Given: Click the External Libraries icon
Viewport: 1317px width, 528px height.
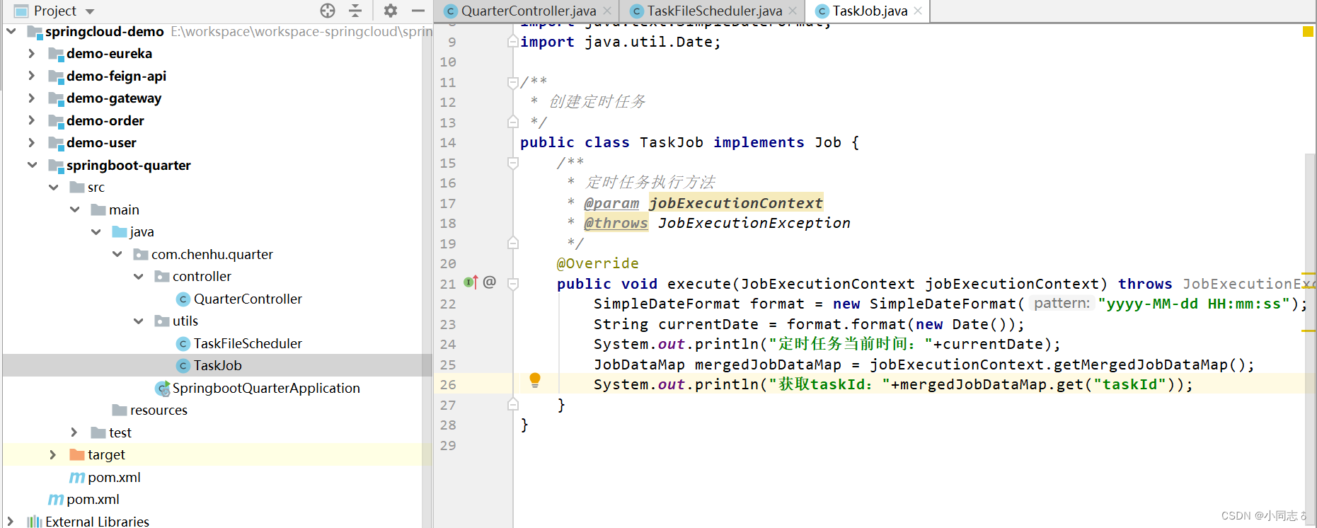Looking at the screenshot, I should [34, 522].
